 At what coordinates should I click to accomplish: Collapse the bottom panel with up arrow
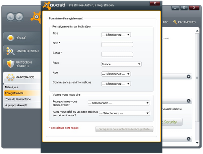(x=188, y=139)
